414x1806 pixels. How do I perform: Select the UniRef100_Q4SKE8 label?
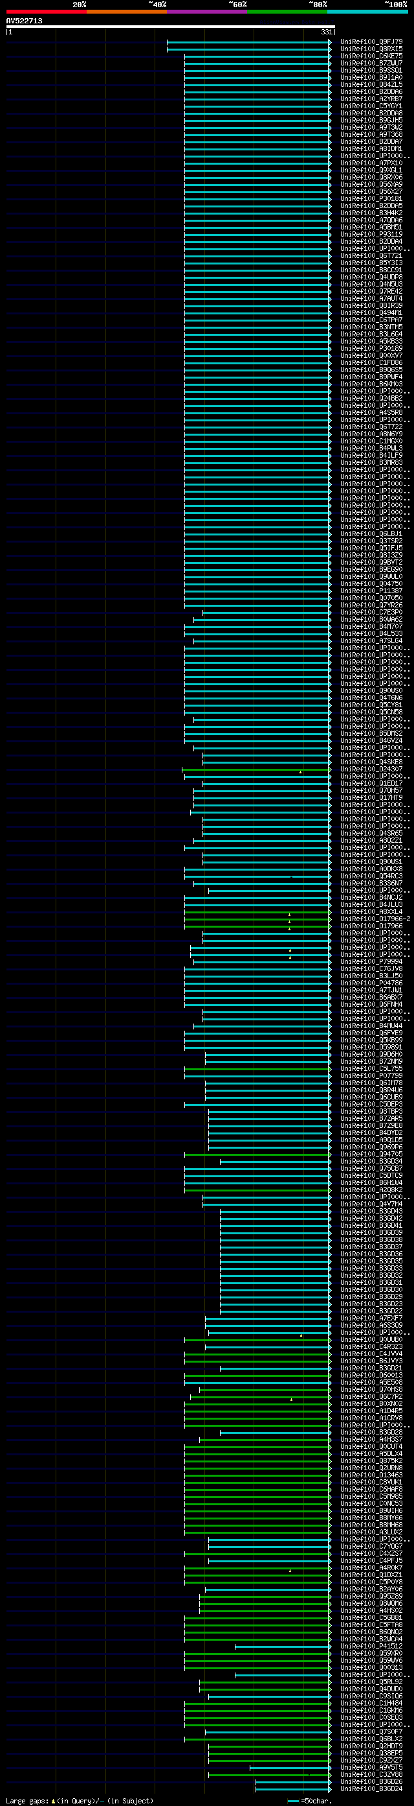[371, 762]
